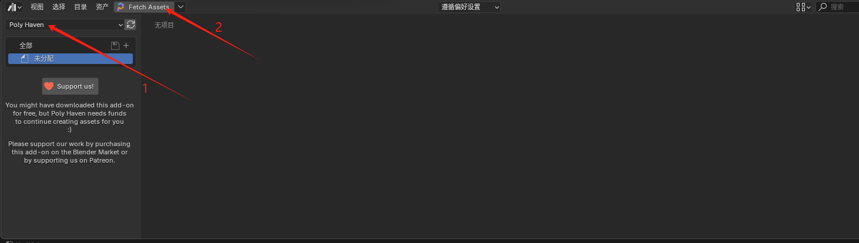This screenshot has height=243, width=859.
Task: Open the 遵循偏好设置 import method dropdown
Action: click(469, 7)
